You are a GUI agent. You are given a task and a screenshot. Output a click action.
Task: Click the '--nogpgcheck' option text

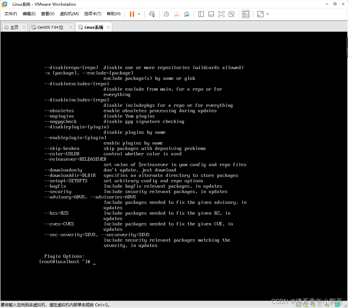[x=61, y=121]
